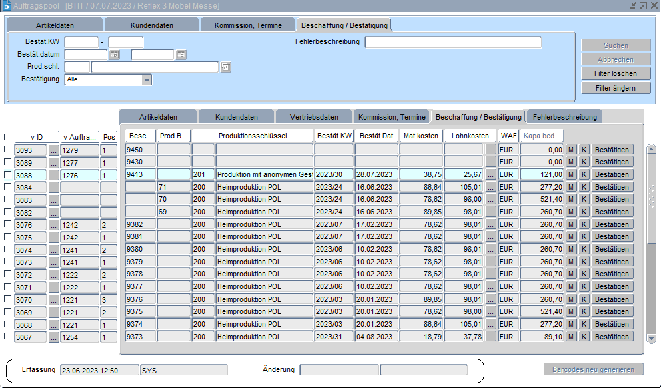Open calendar picker for Bestät.datum start date
The image size is (661, 388).
tap(113, 55)
